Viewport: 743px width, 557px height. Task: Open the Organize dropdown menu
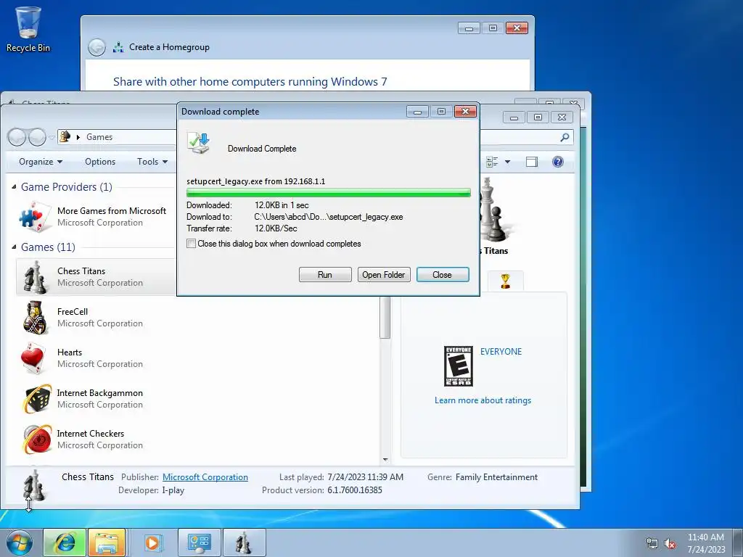click(x=41, y=162)
